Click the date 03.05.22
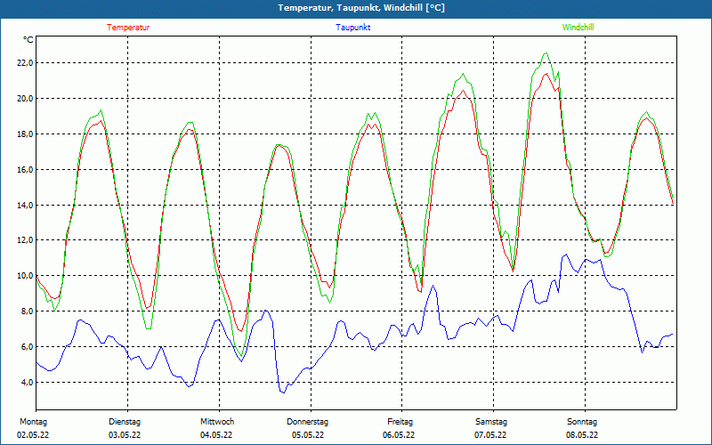 [125, 435]
